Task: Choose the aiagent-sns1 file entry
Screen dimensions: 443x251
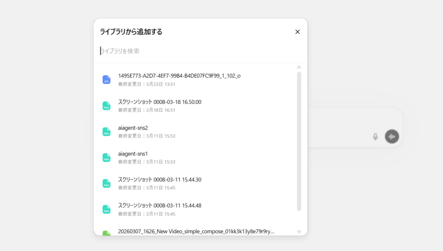Action: [133, 154]
